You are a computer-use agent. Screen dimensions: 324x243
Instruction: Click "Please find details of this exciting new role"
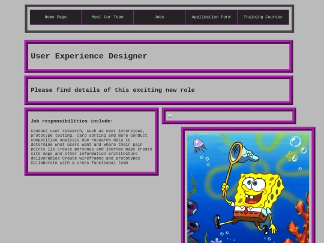coord(113,90)
